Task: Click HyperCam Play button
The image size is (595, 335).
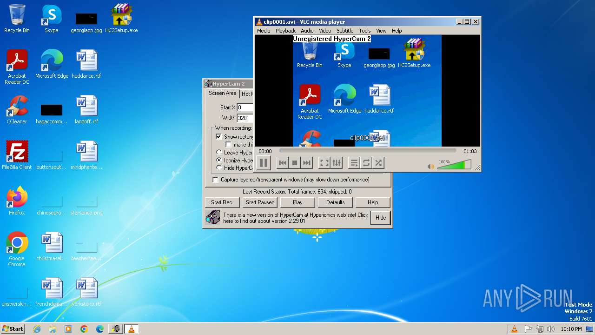Action: (297, 202)
